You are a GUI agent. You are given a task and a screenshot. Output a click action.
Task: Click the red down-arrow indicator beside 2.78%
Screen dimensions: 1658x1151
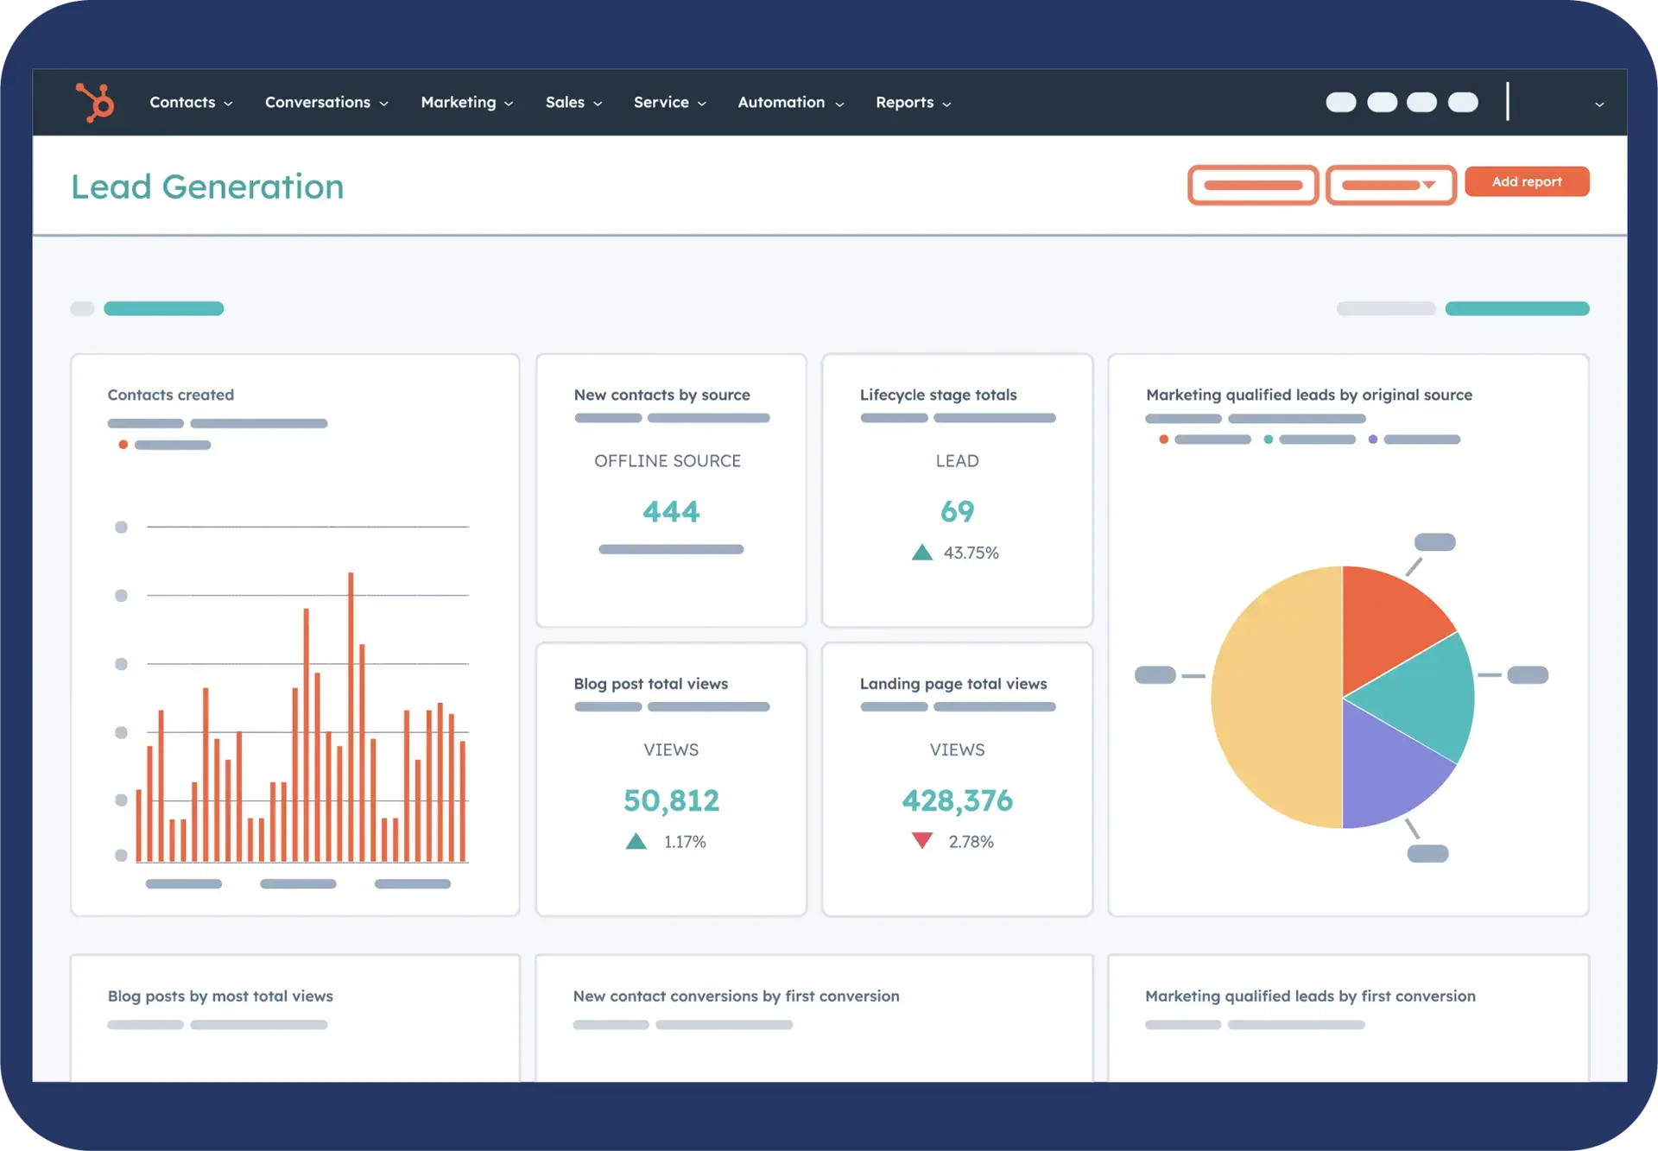[x=922, y=839]
